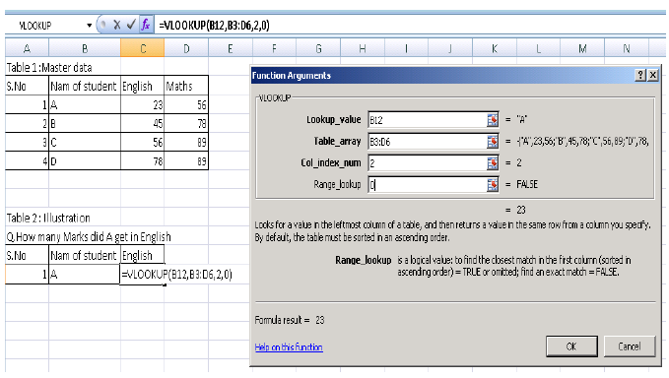Collapse dialog via Lookup_value range selector icon
Screen dimensions: 669x378
pos(493,120)
